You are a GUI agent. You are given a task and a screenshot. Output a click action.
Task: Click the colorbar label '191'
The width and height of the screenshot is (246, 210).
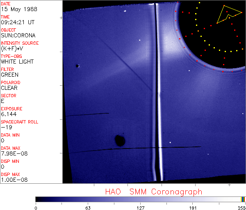click(193, 208)
